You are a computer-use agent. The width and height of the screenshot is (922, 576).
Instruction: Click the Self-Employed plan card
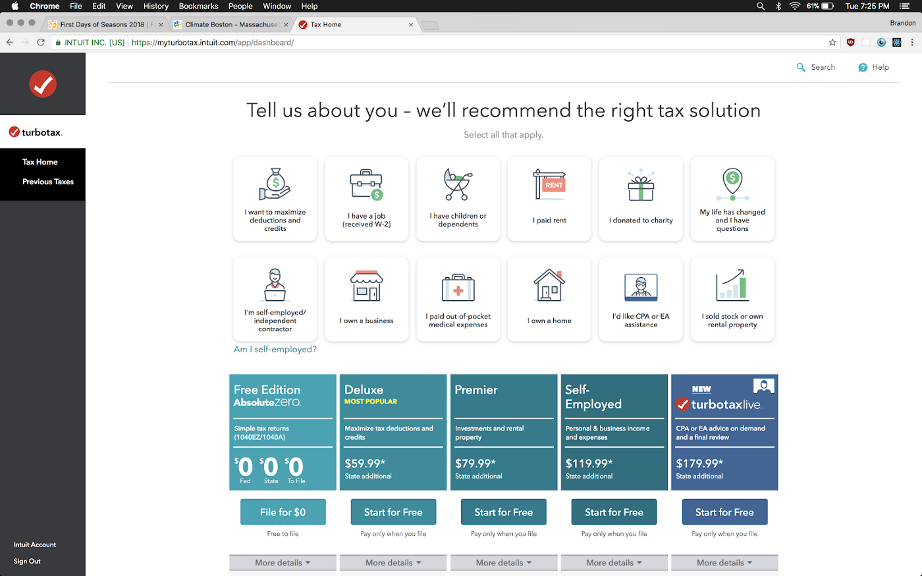point(614,432)
